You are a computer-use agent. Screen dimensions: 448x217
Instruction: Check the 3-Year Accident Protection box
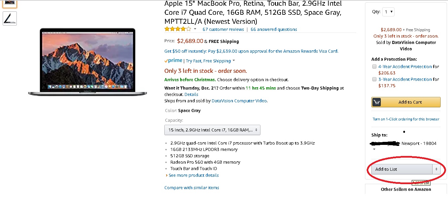pyautogui.click(x=374, y=79)
